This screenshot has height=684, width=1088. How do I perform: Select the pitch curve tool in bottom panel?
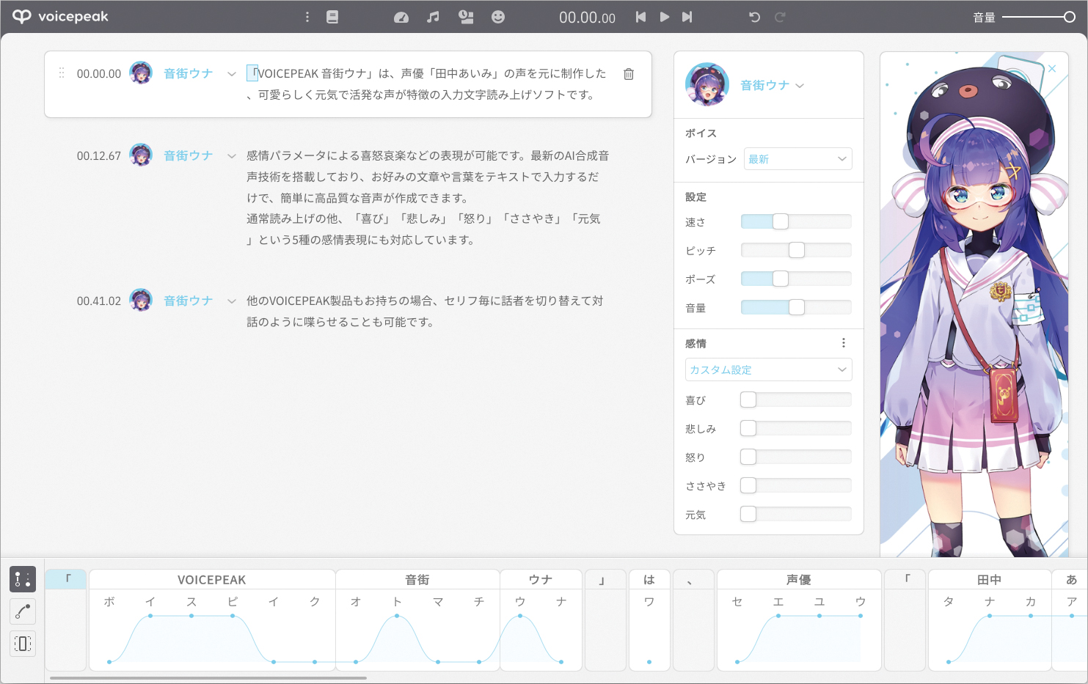point(23,611)
